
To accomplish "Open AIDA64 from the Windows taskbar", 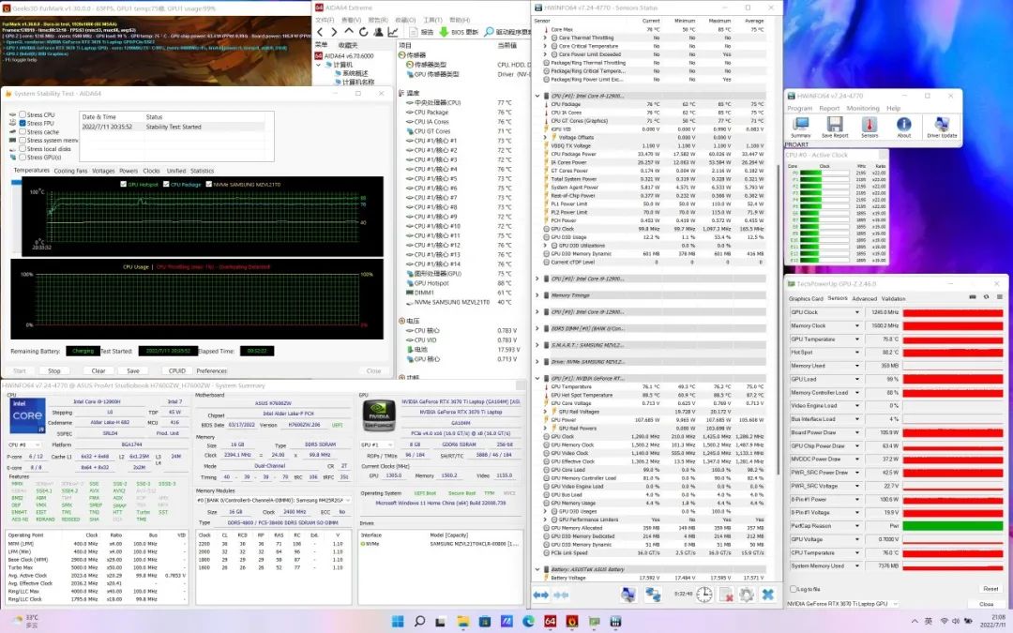I will (550, 621).
